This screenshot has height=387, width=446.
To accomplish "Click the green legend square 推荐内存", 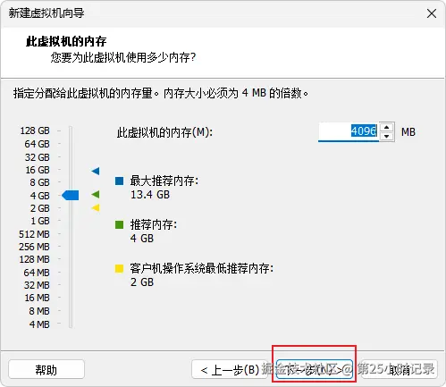I will point(119,224).
